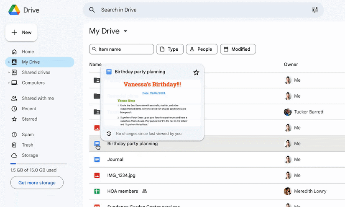Click Me avatar in Birthday party planning row
Viewport: 345px width, 207px height.
pyautogui.click(x=288, y=144)
